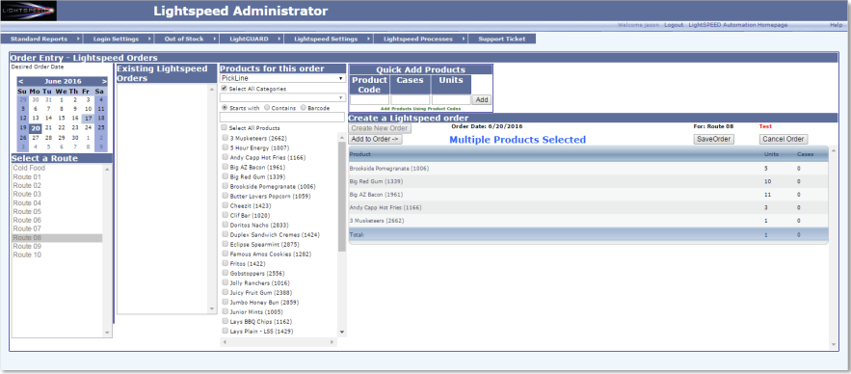Click the Product Code input field
This screenshot has height=374, width=851.
[369, 100]
